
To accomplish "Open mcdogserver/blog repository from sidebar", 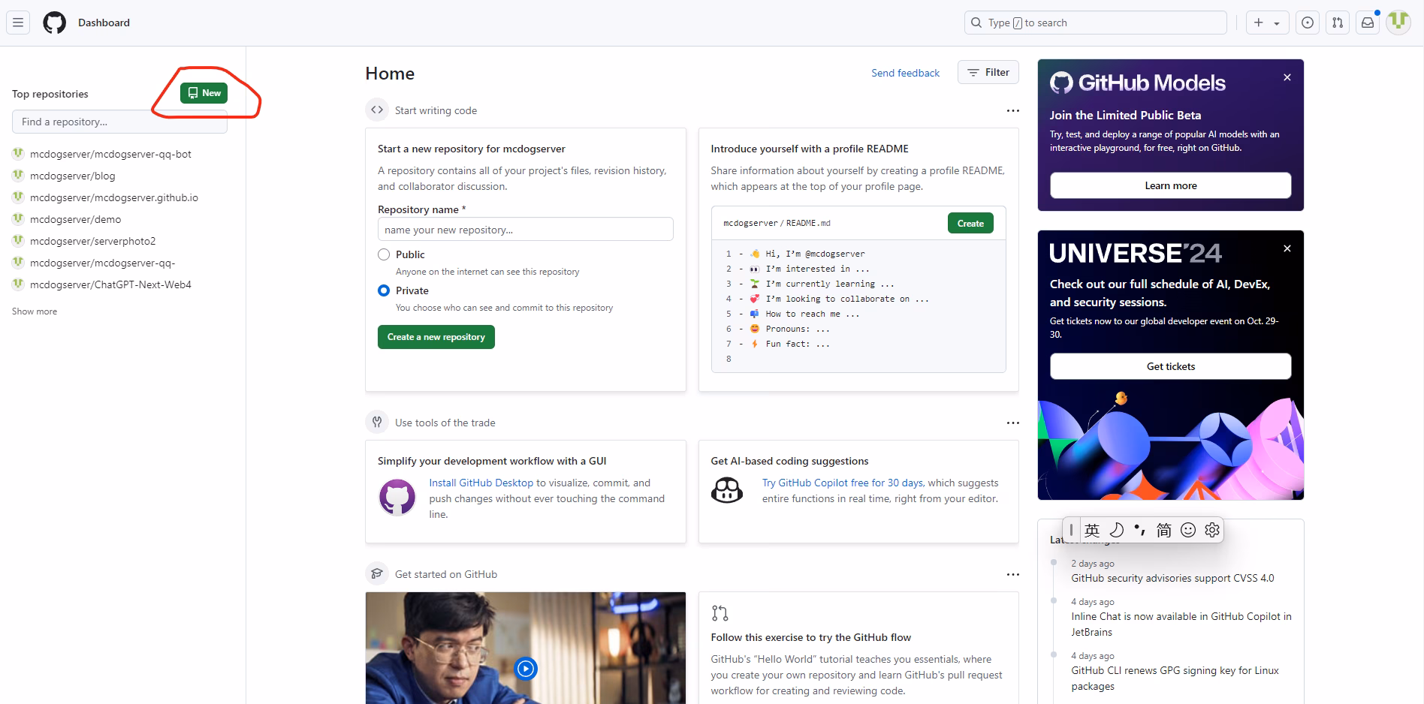I will pos(72,176).
